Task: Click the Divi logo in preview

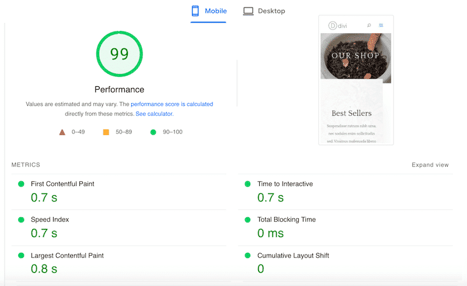Action: [337, 25]
